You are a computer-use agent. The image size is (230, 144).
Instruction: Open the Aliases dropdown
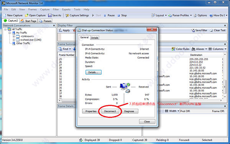(199, 49)
